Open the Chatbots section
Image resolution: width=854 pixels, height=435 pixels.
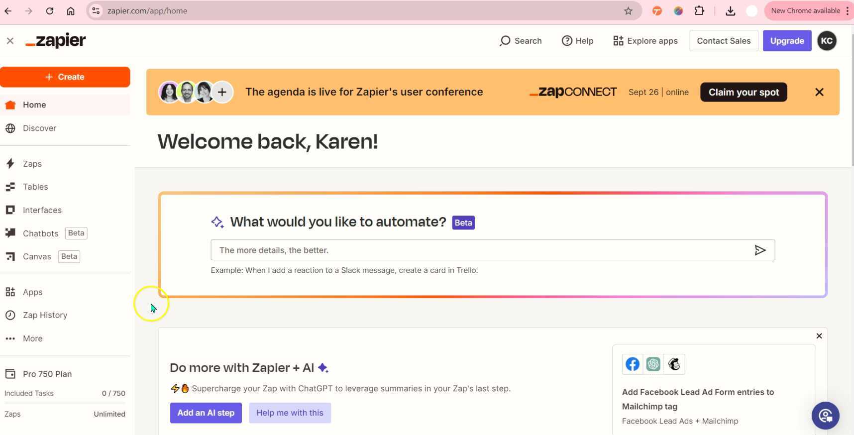click(40, 233)
